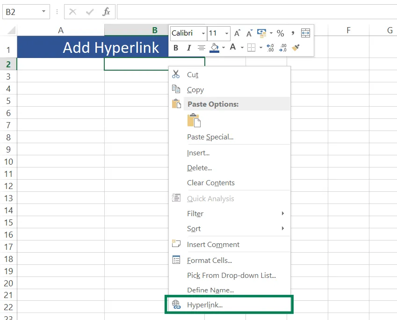Click the Hyperlink globe icon
Image resolution: width=397 pixels, height=320 pixels.
176,305
